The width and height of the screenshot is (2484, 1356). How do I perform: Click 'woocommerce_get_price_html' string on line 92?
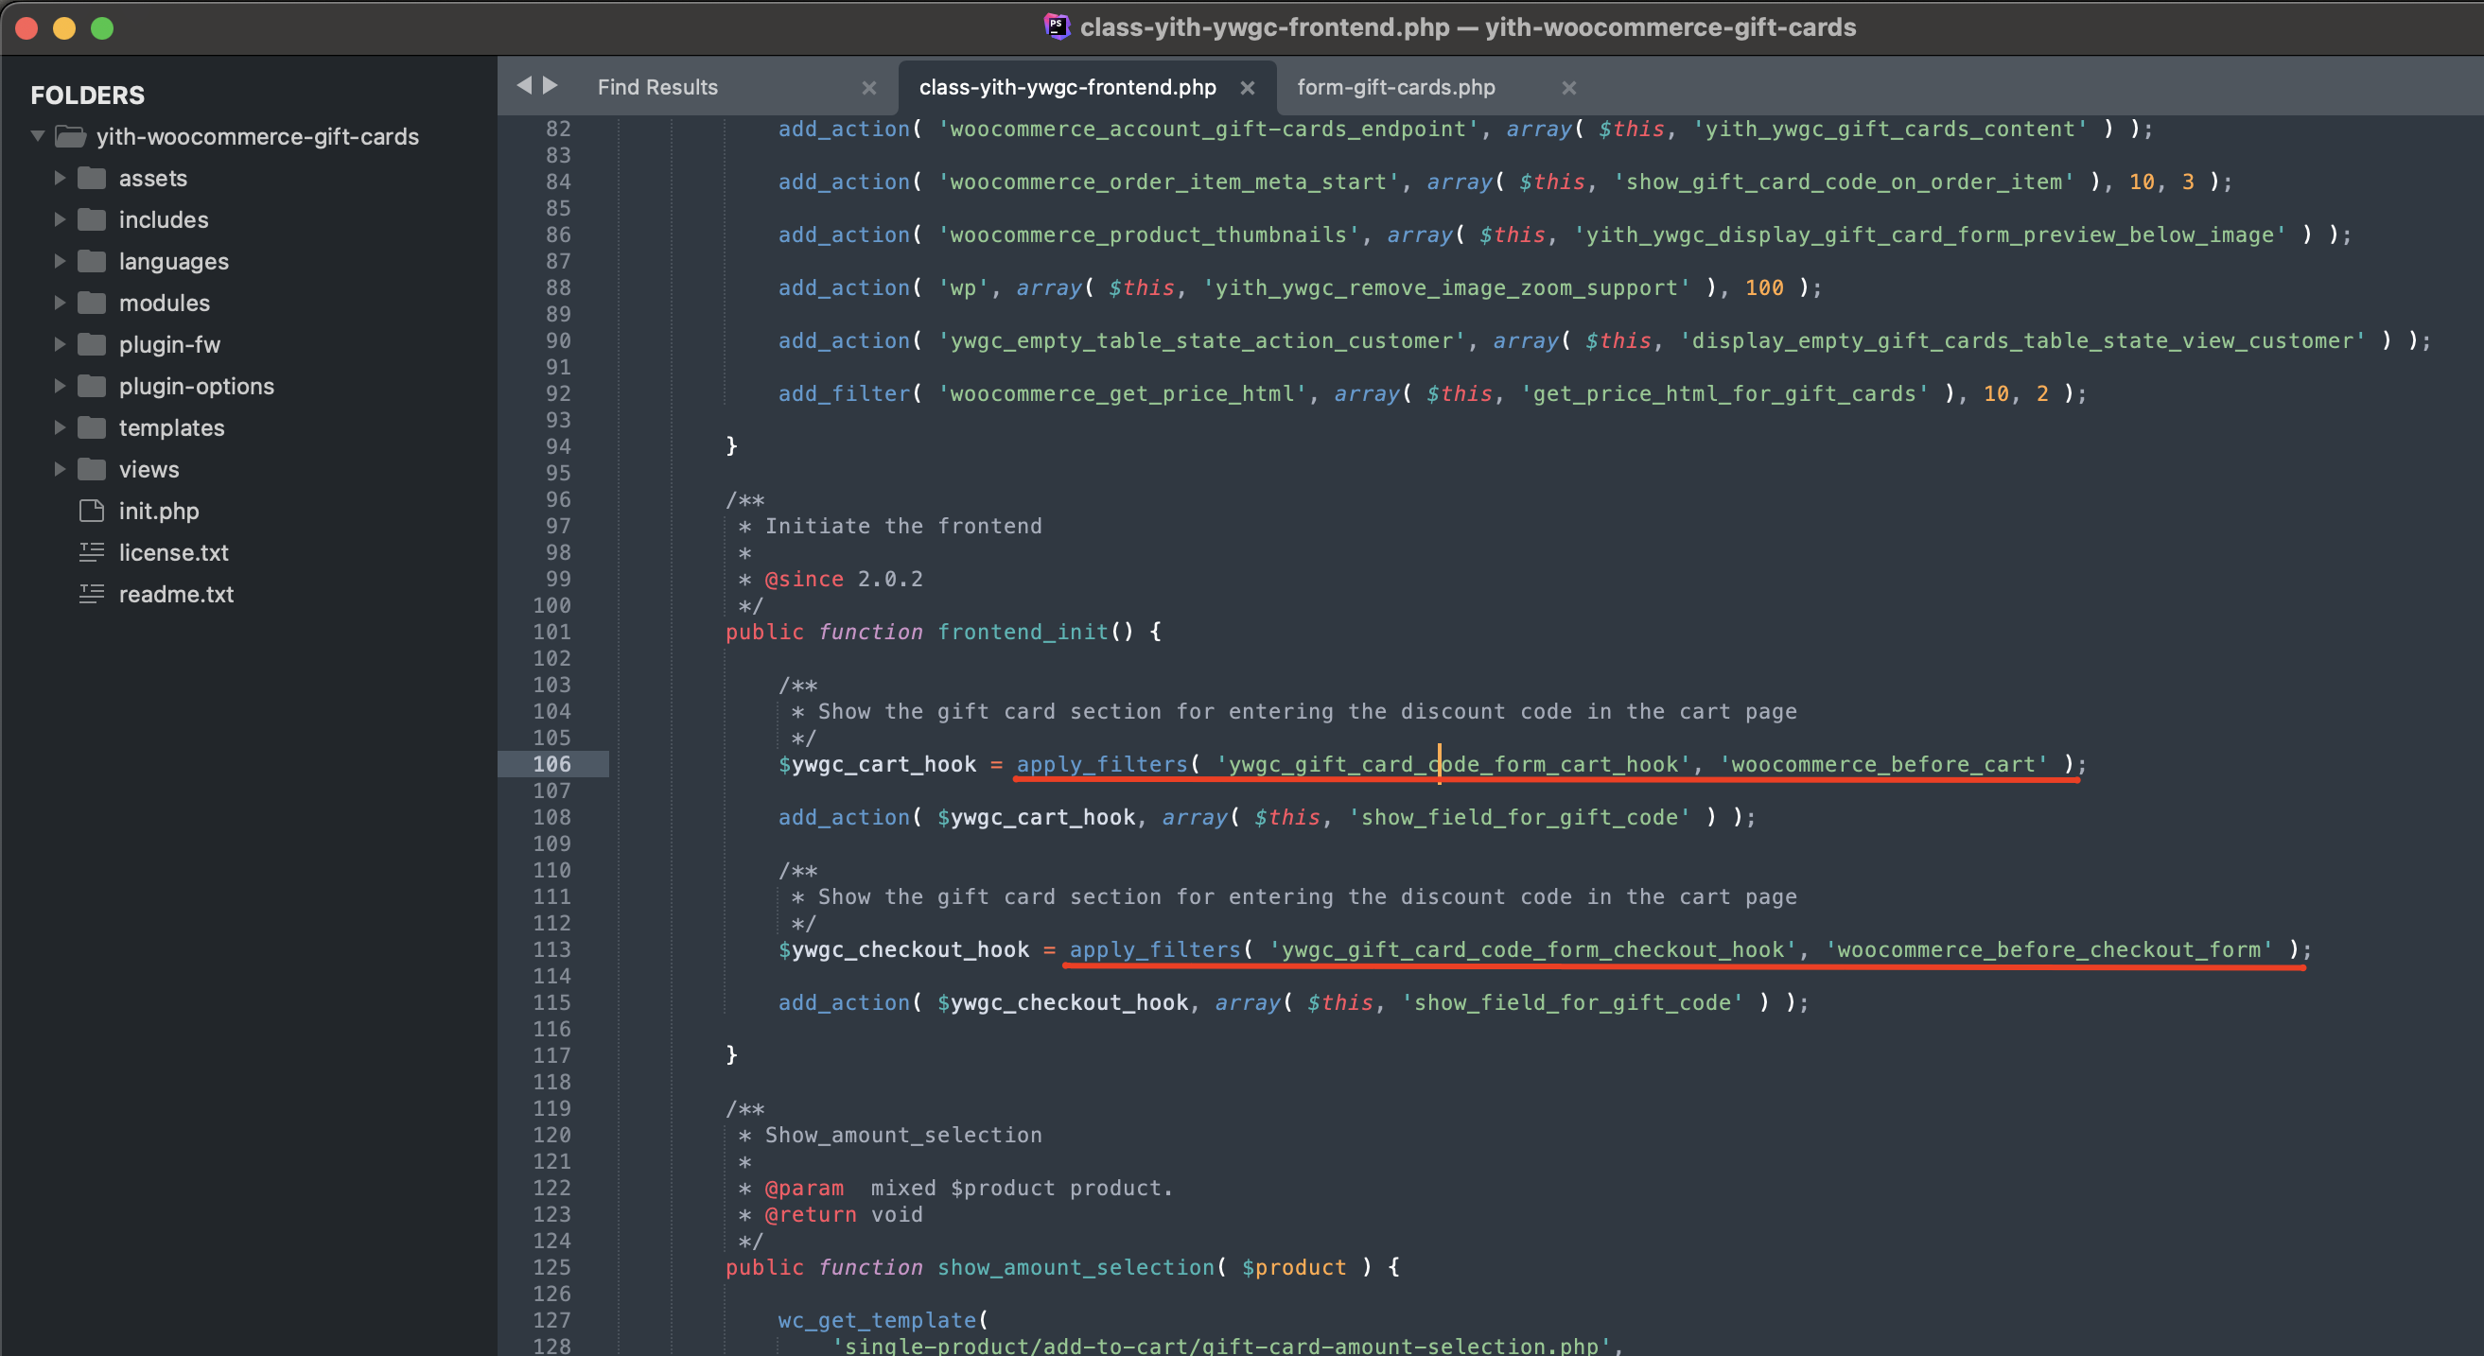[x=1123, y=393]
